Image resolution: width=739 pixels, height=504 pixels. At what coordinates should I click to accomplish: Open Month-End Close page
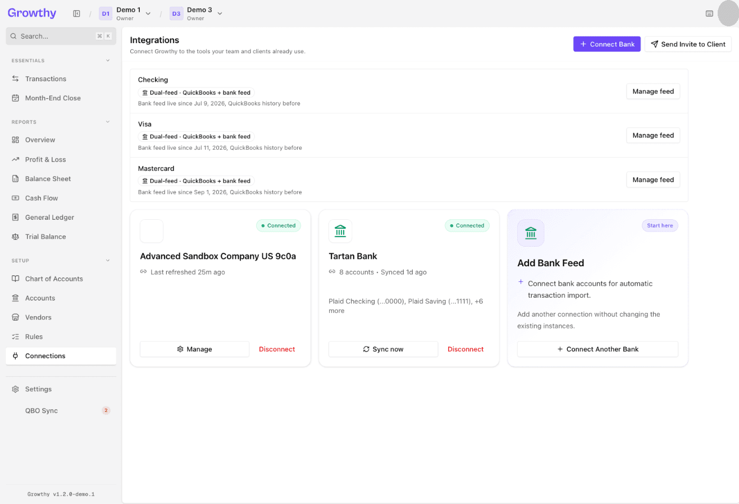[61, 98]
